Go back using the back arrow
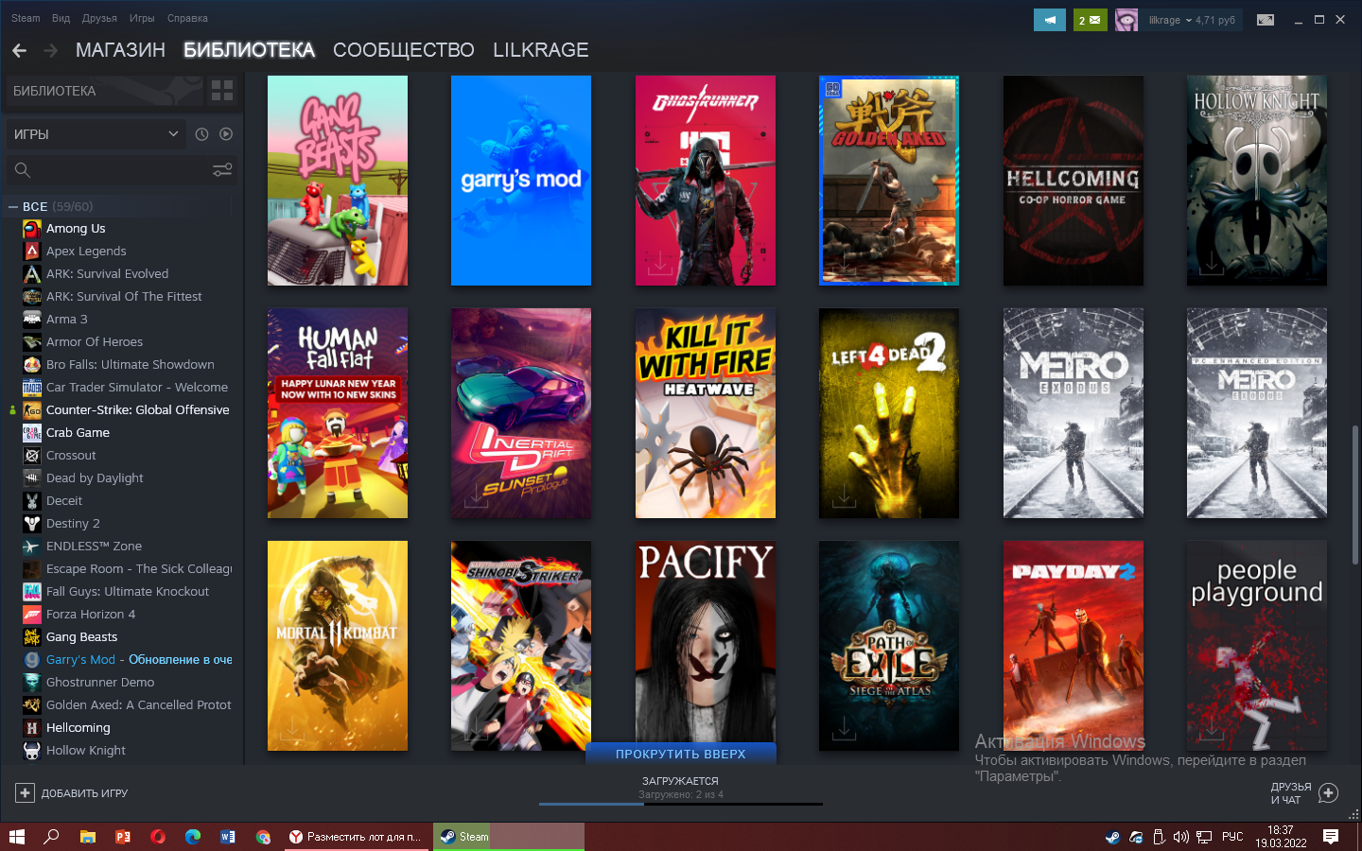Image resolution: width=1362 pixels, height=851 pixels. (x=20, y=50)
